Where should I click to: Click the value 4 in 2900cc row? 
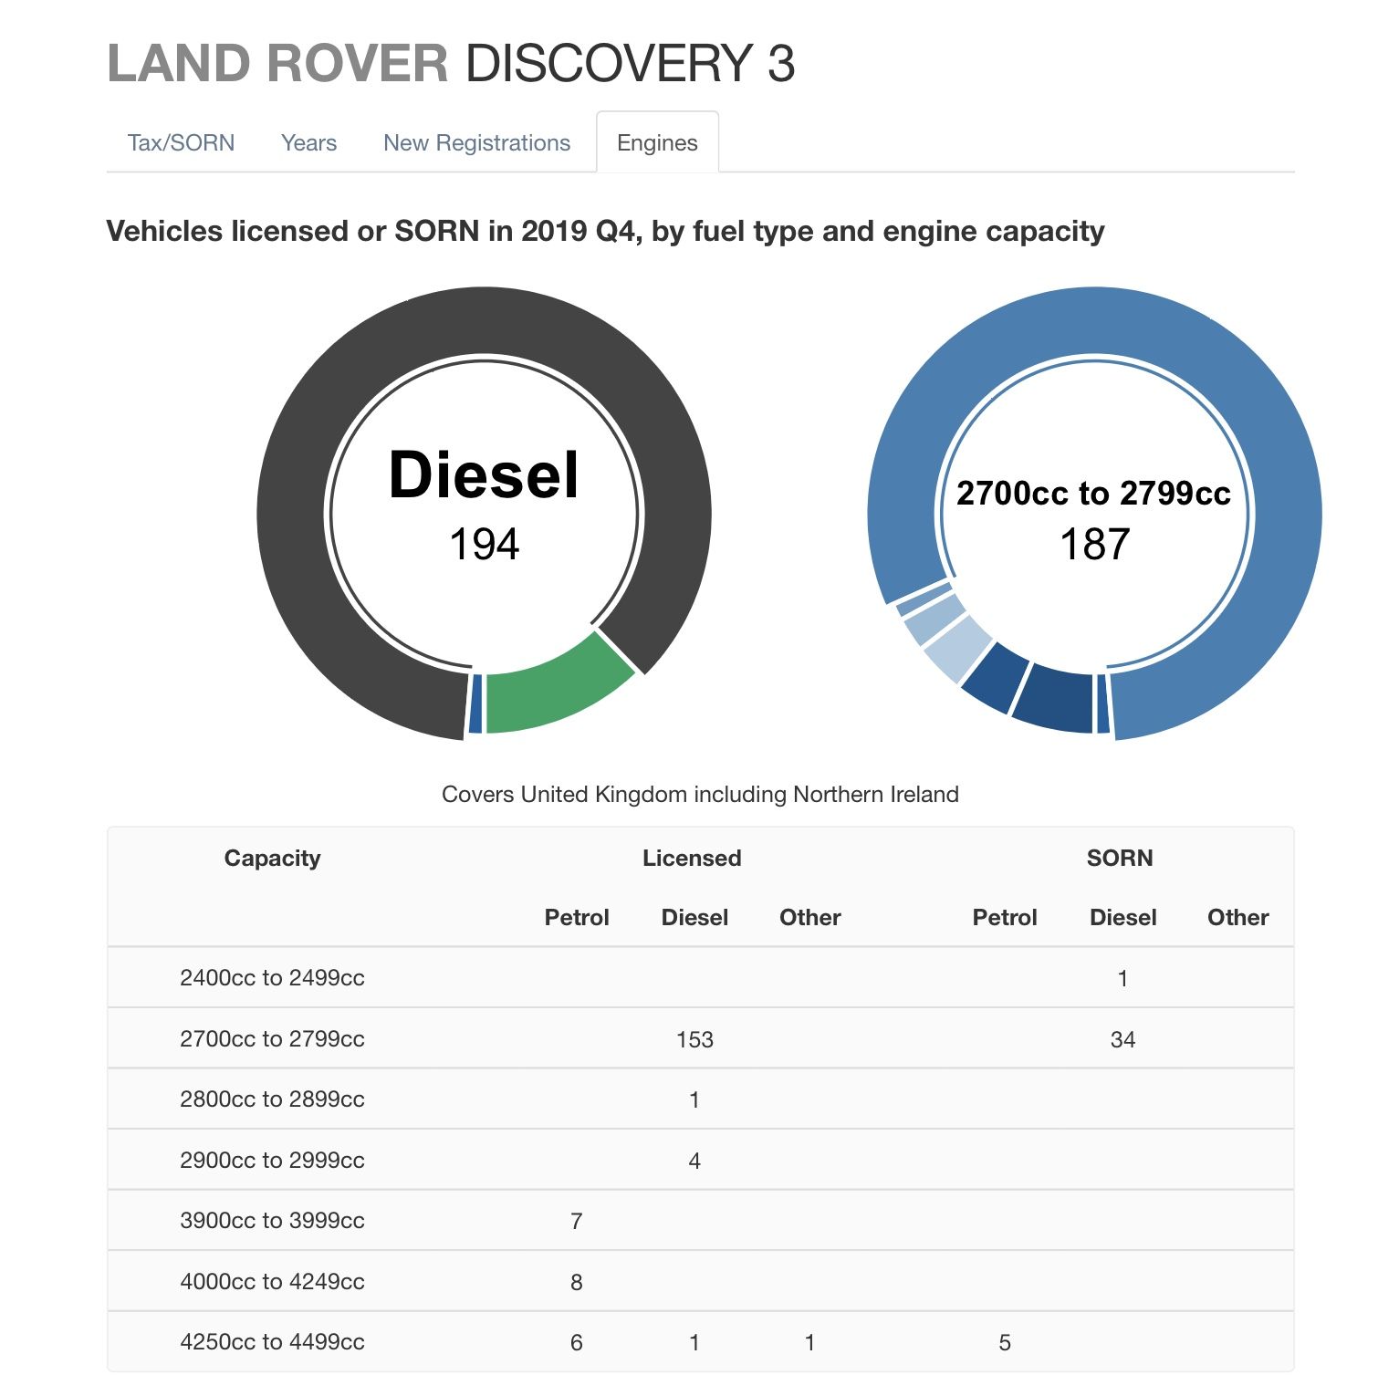(x=694, y=1161)
